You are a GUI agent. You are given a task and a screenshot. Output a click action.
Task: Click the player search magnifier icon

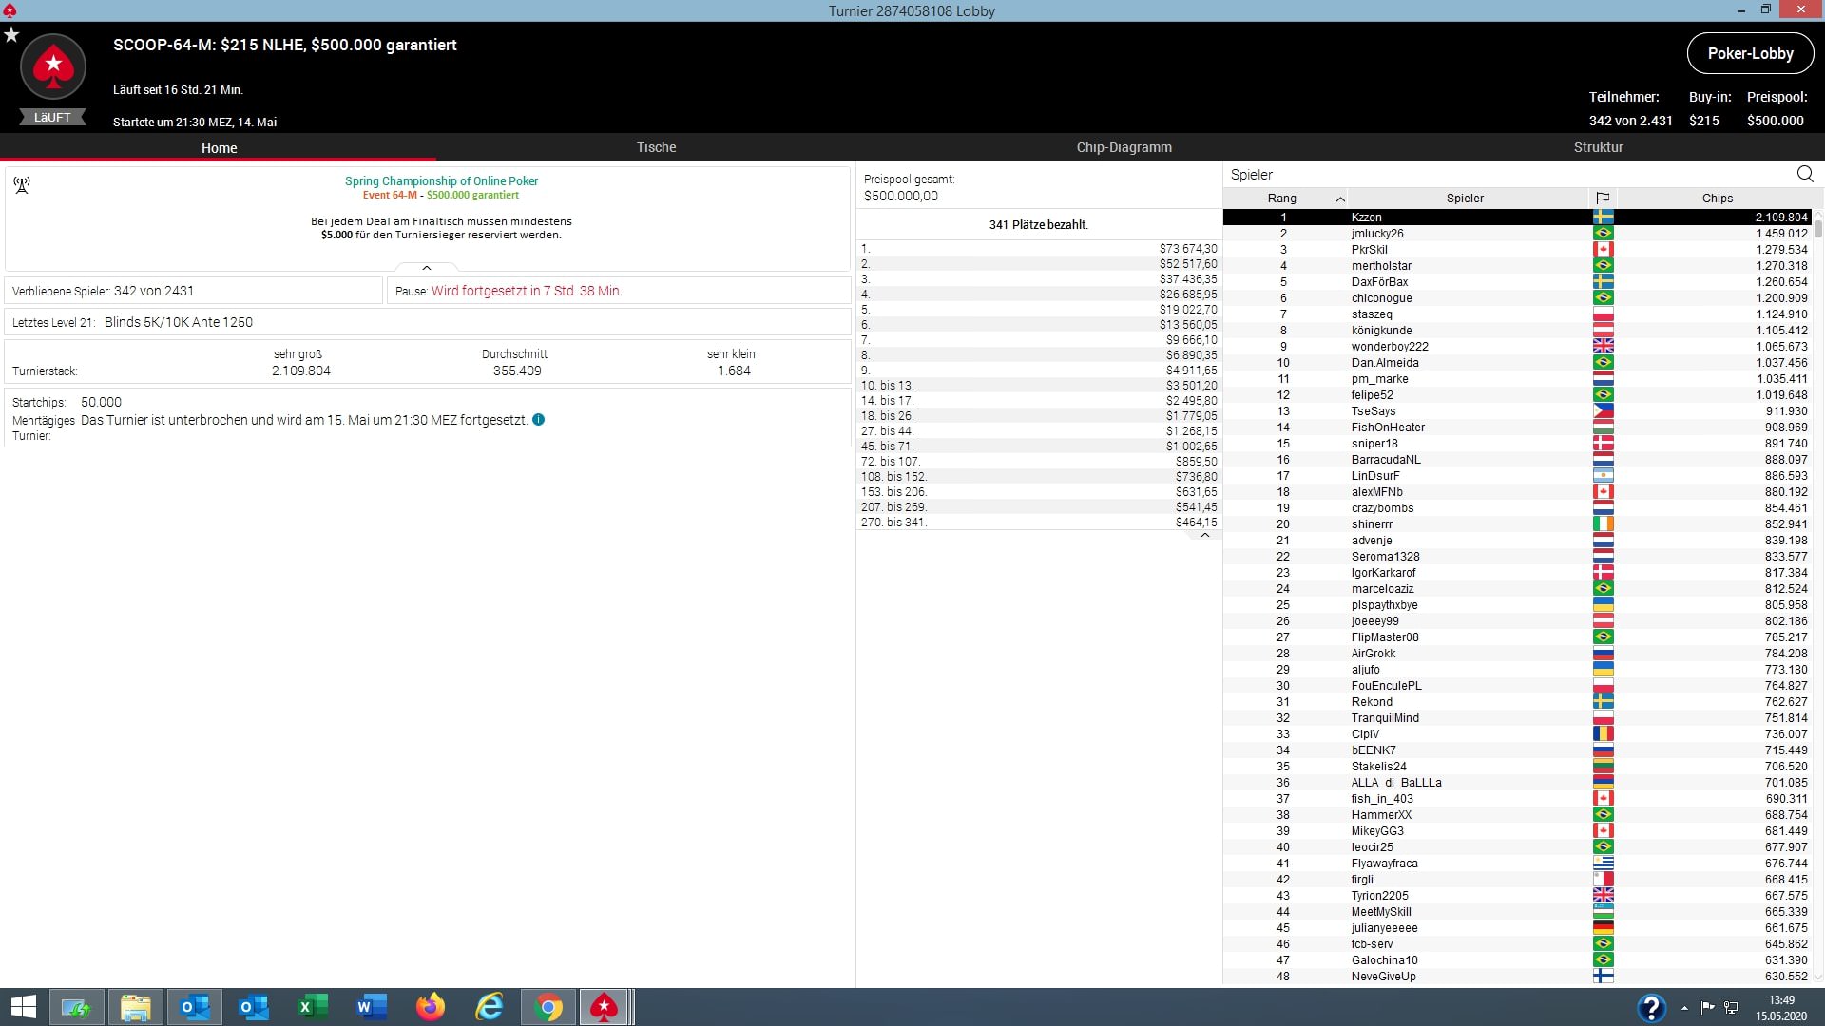coord(1805,174)
